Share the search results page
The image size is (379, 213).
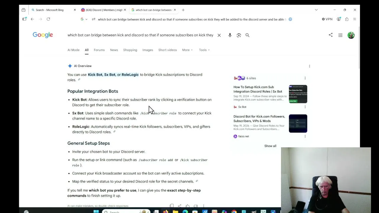(330, 35)
